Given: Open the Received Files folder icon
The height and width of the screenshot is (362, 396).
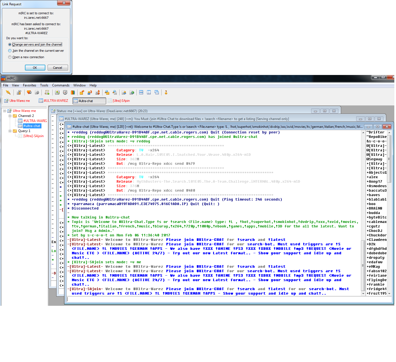Looking at the screenshot, I should [x=107, y=92].
